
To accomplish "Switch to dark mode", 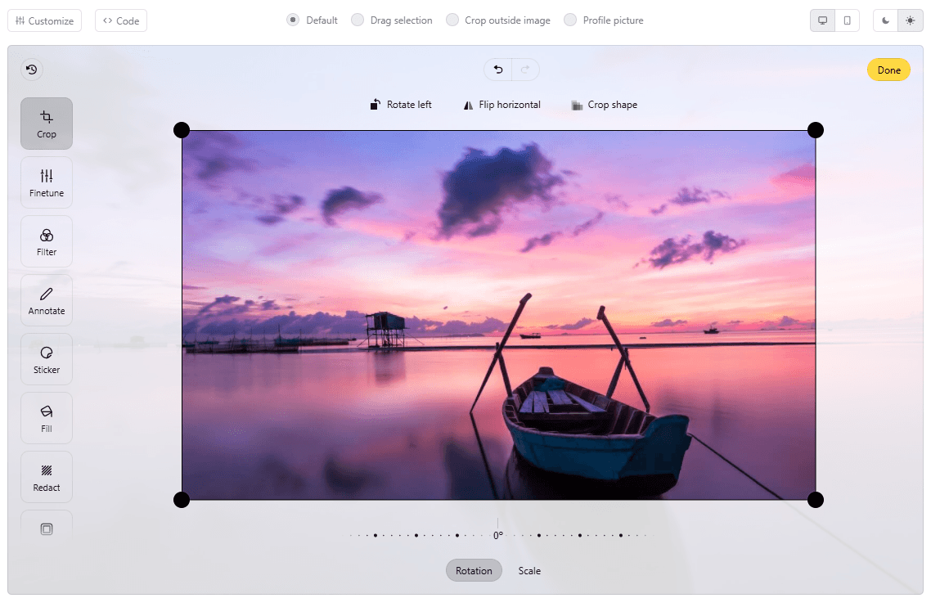I will 885,20.
